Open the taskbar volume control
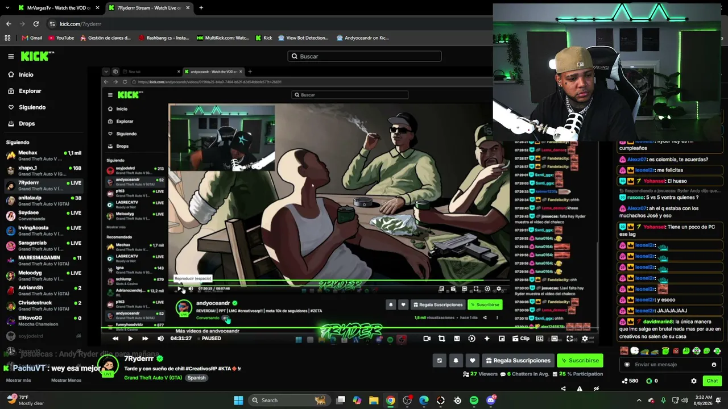Screen dimensions: 728x409 pyautogui.click(x=685, y=400)
